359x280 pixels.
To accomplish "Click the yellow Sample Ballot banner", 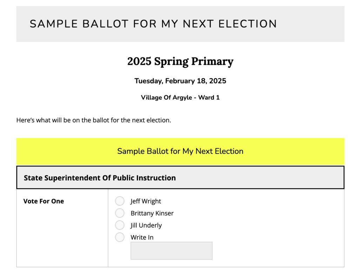I will [x=180, y=151].
